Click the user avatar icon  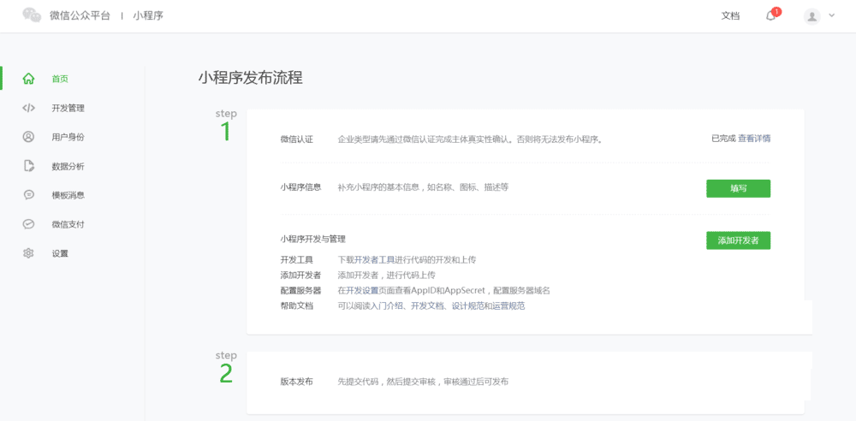pyautogui.click(x=811, y=16)
